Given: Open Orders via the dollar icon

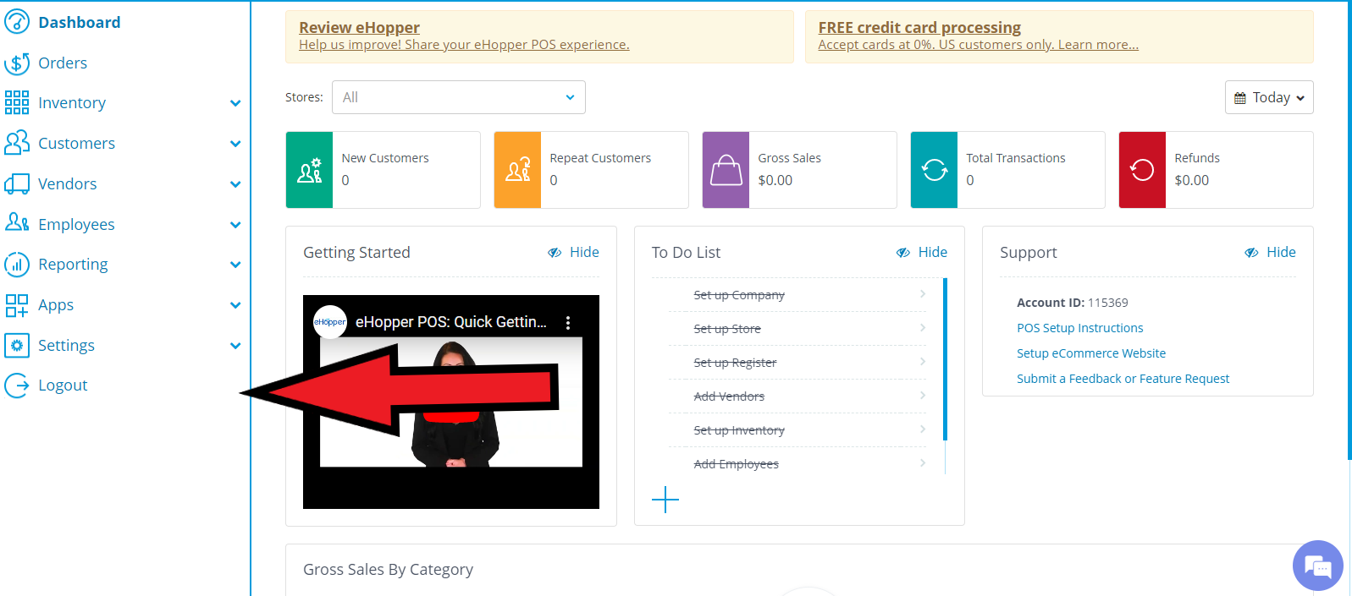Looking at the screenshot, I should (17, 63).
